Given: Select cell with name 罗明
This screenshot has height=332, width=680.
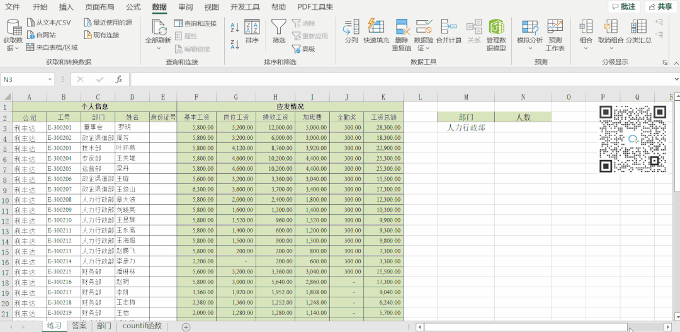Looking at the screenshot, I should coord(132,128).
